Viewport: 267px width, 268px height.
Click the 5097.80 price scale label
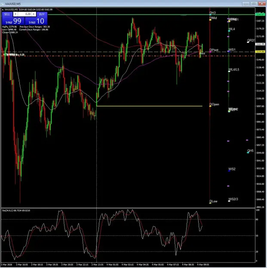[x=260, y=106]
